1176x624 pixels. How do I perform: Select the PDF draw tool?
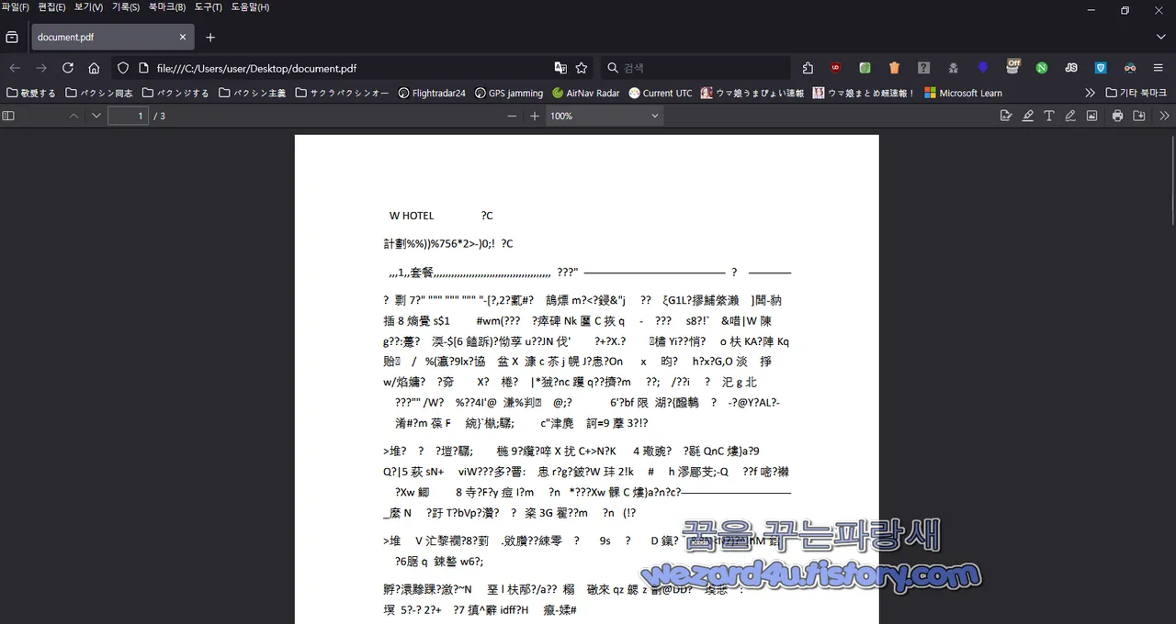(1070, 116)
